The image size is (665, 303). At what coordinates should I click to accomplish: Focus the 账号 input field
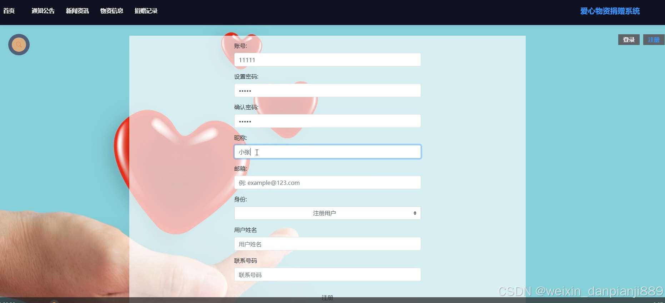[327, 60]
